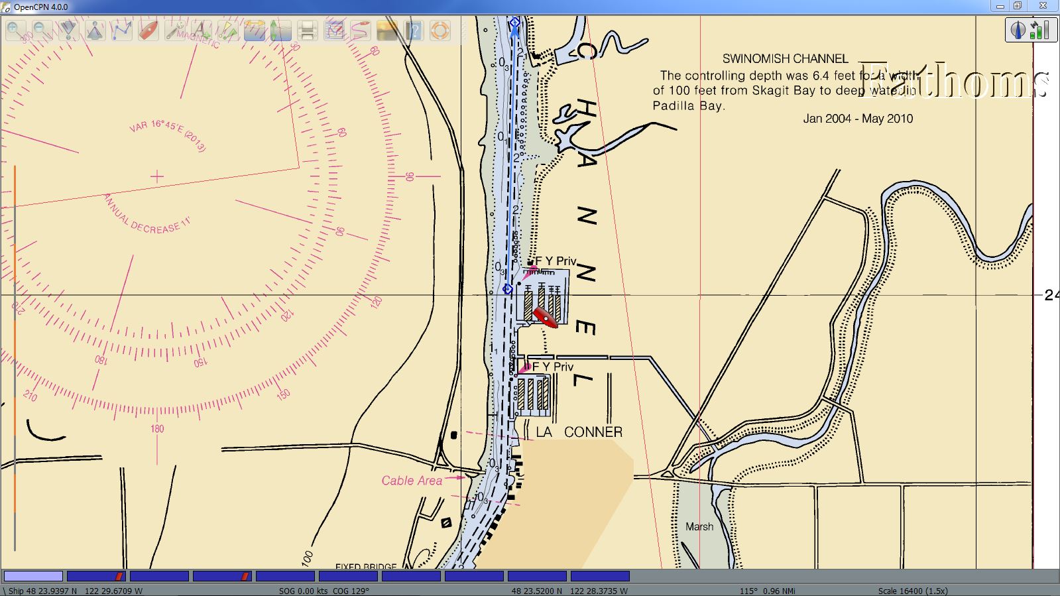The image size is (1060, 596).
Task: Click the LA CONNER chart label
Action: pos(579,432)
